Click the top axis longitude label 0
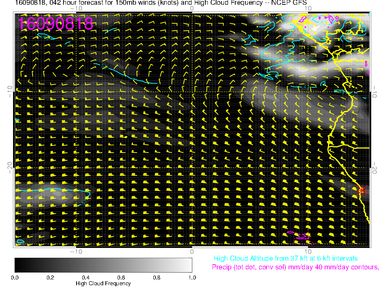This screenshot has width=381, height=295. pyautogui.click(x=192, y=9)
